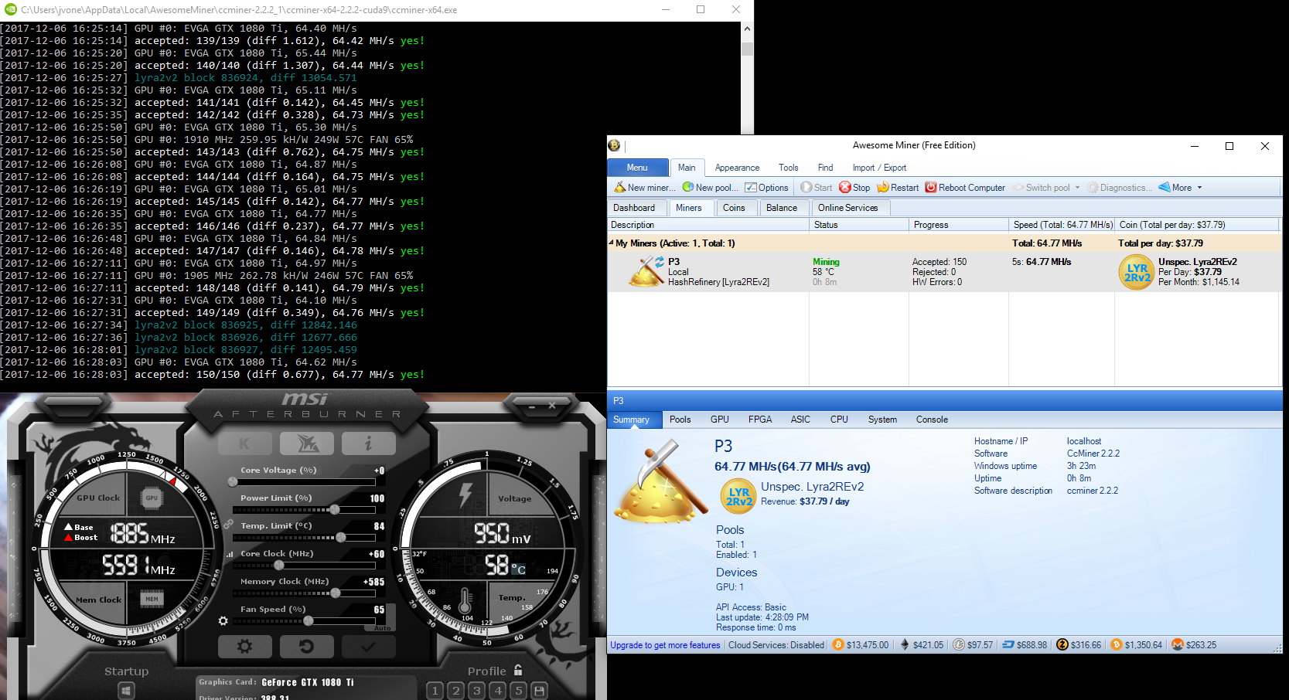The image size is (1289, 700).
Task: Open the Import / Export ribbon tab
Action: [879, 168]
